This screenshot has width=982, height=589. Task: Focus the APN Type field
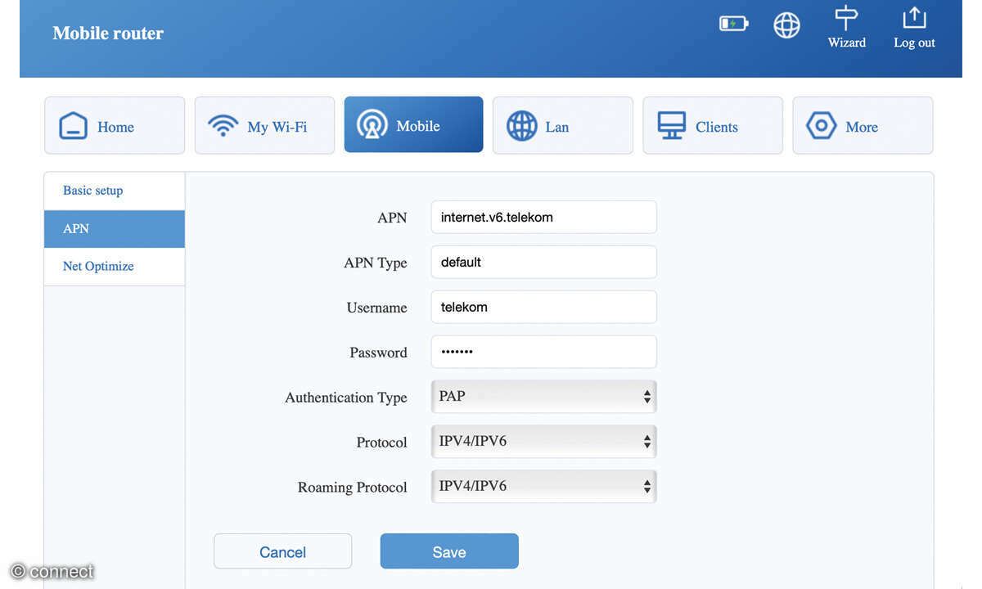point(543,262)
